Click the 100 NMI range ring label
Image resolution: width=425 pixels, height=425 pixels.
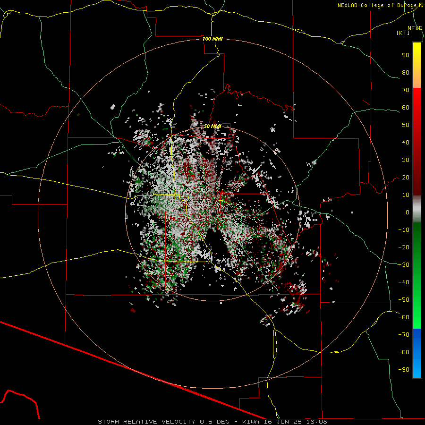point(212,39)
